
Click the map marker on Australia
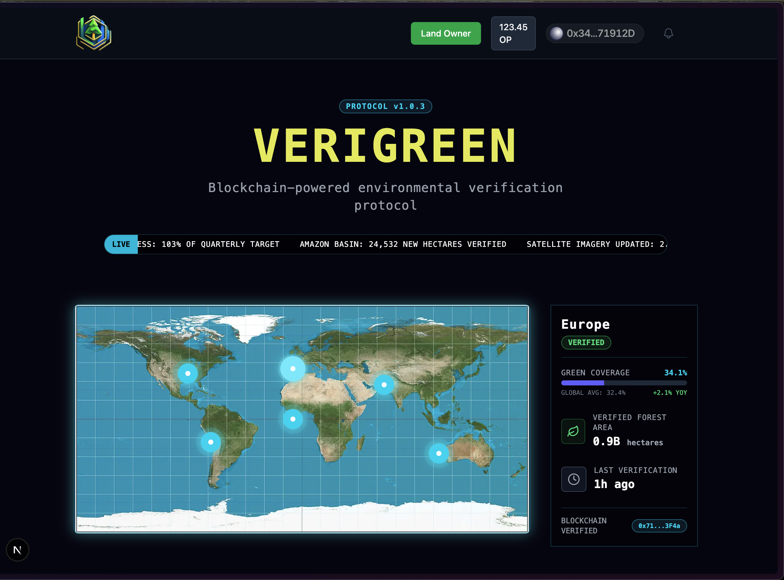(439, 453)
